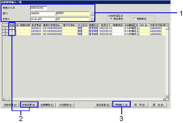
Task: Click grid scroll up arrow
Action: 167,25
